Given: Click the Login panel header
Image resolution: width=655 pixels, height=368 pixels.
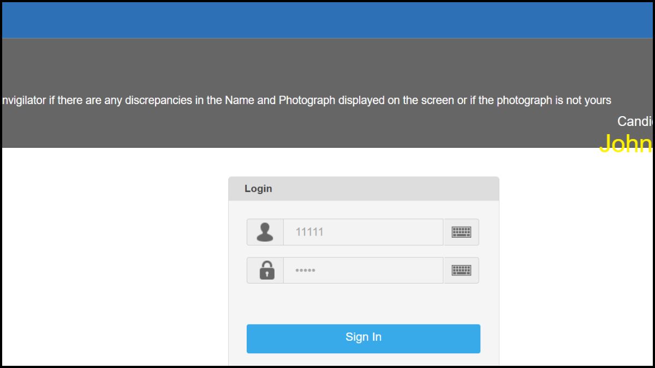Looking at the screenshot, I should click(258, 188).
